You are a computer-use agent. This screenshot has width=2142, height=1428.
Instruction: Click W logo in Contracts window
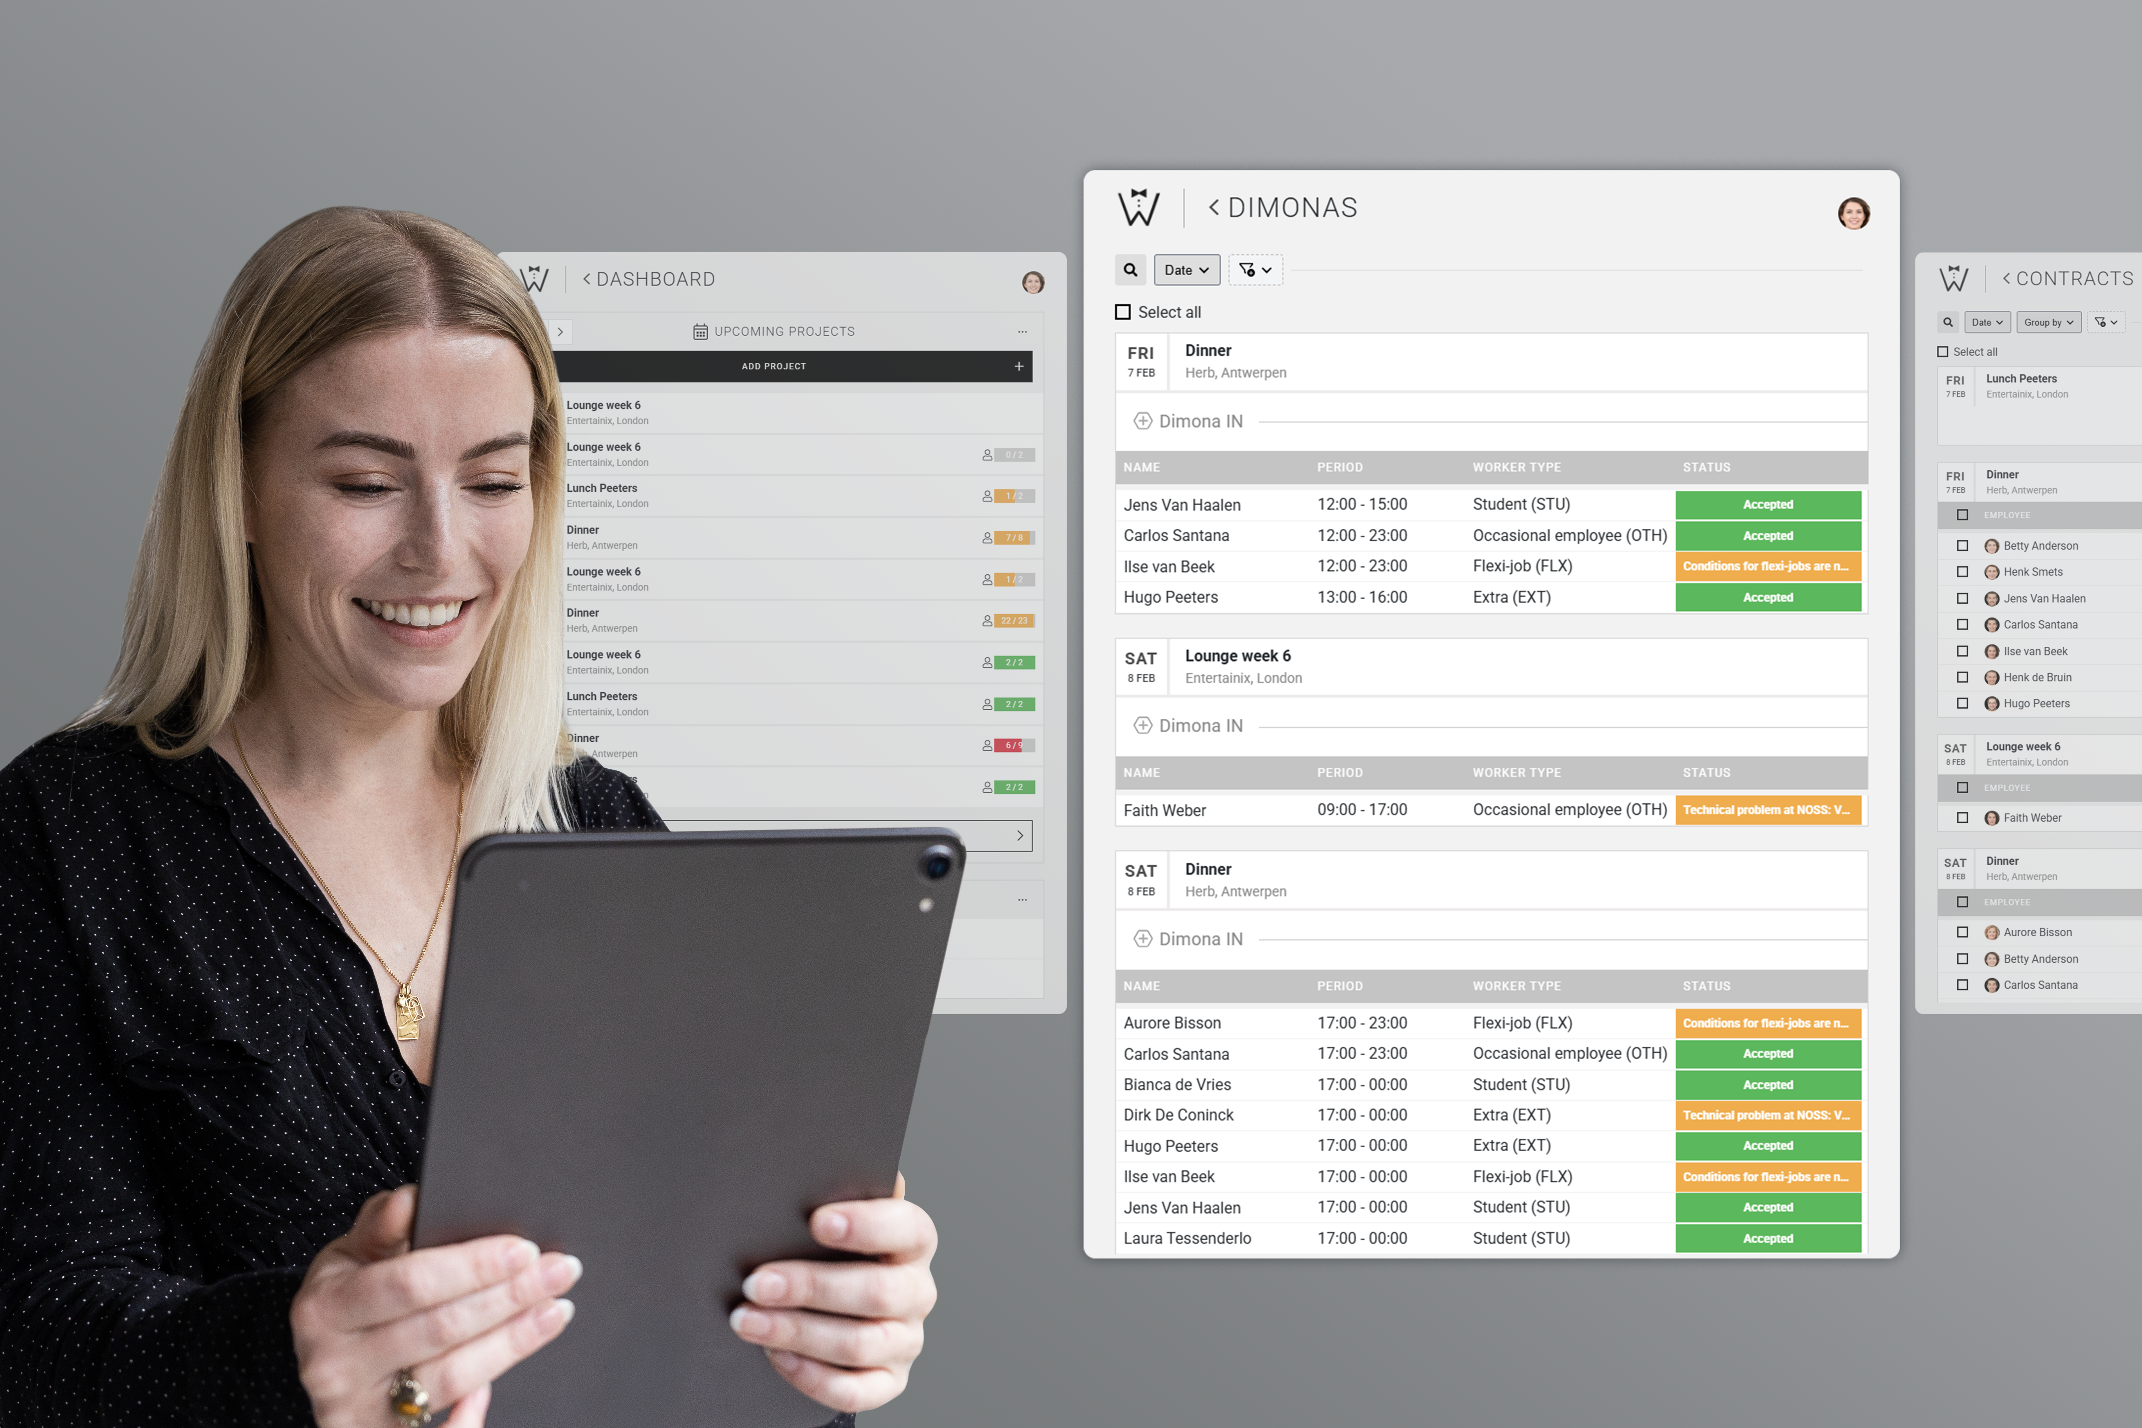click(1953, 279)
